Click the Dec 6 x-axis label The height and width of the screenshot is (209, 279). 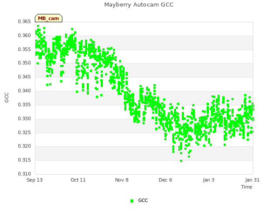coord(165,180)
